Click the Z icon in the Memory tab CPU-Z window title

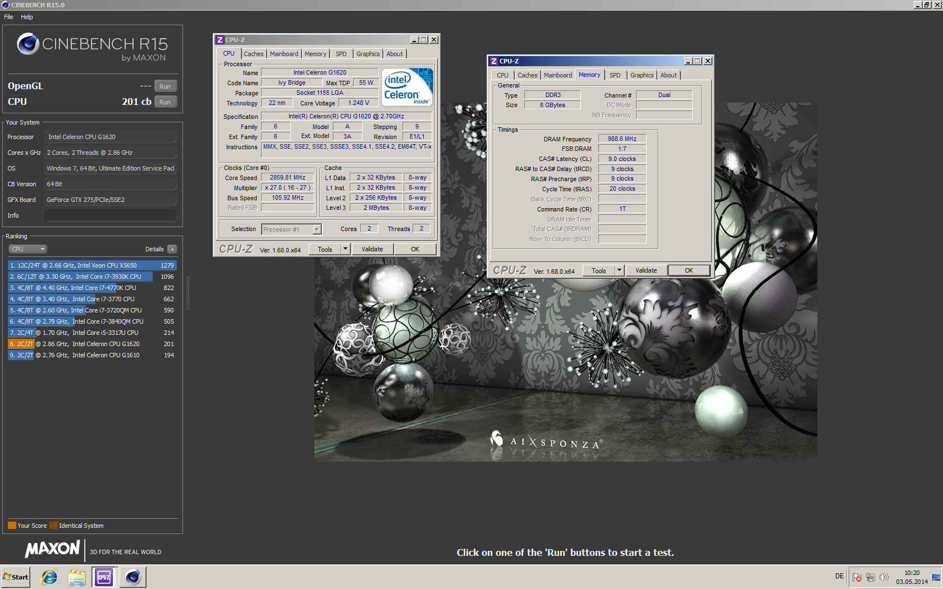[494, 61]
